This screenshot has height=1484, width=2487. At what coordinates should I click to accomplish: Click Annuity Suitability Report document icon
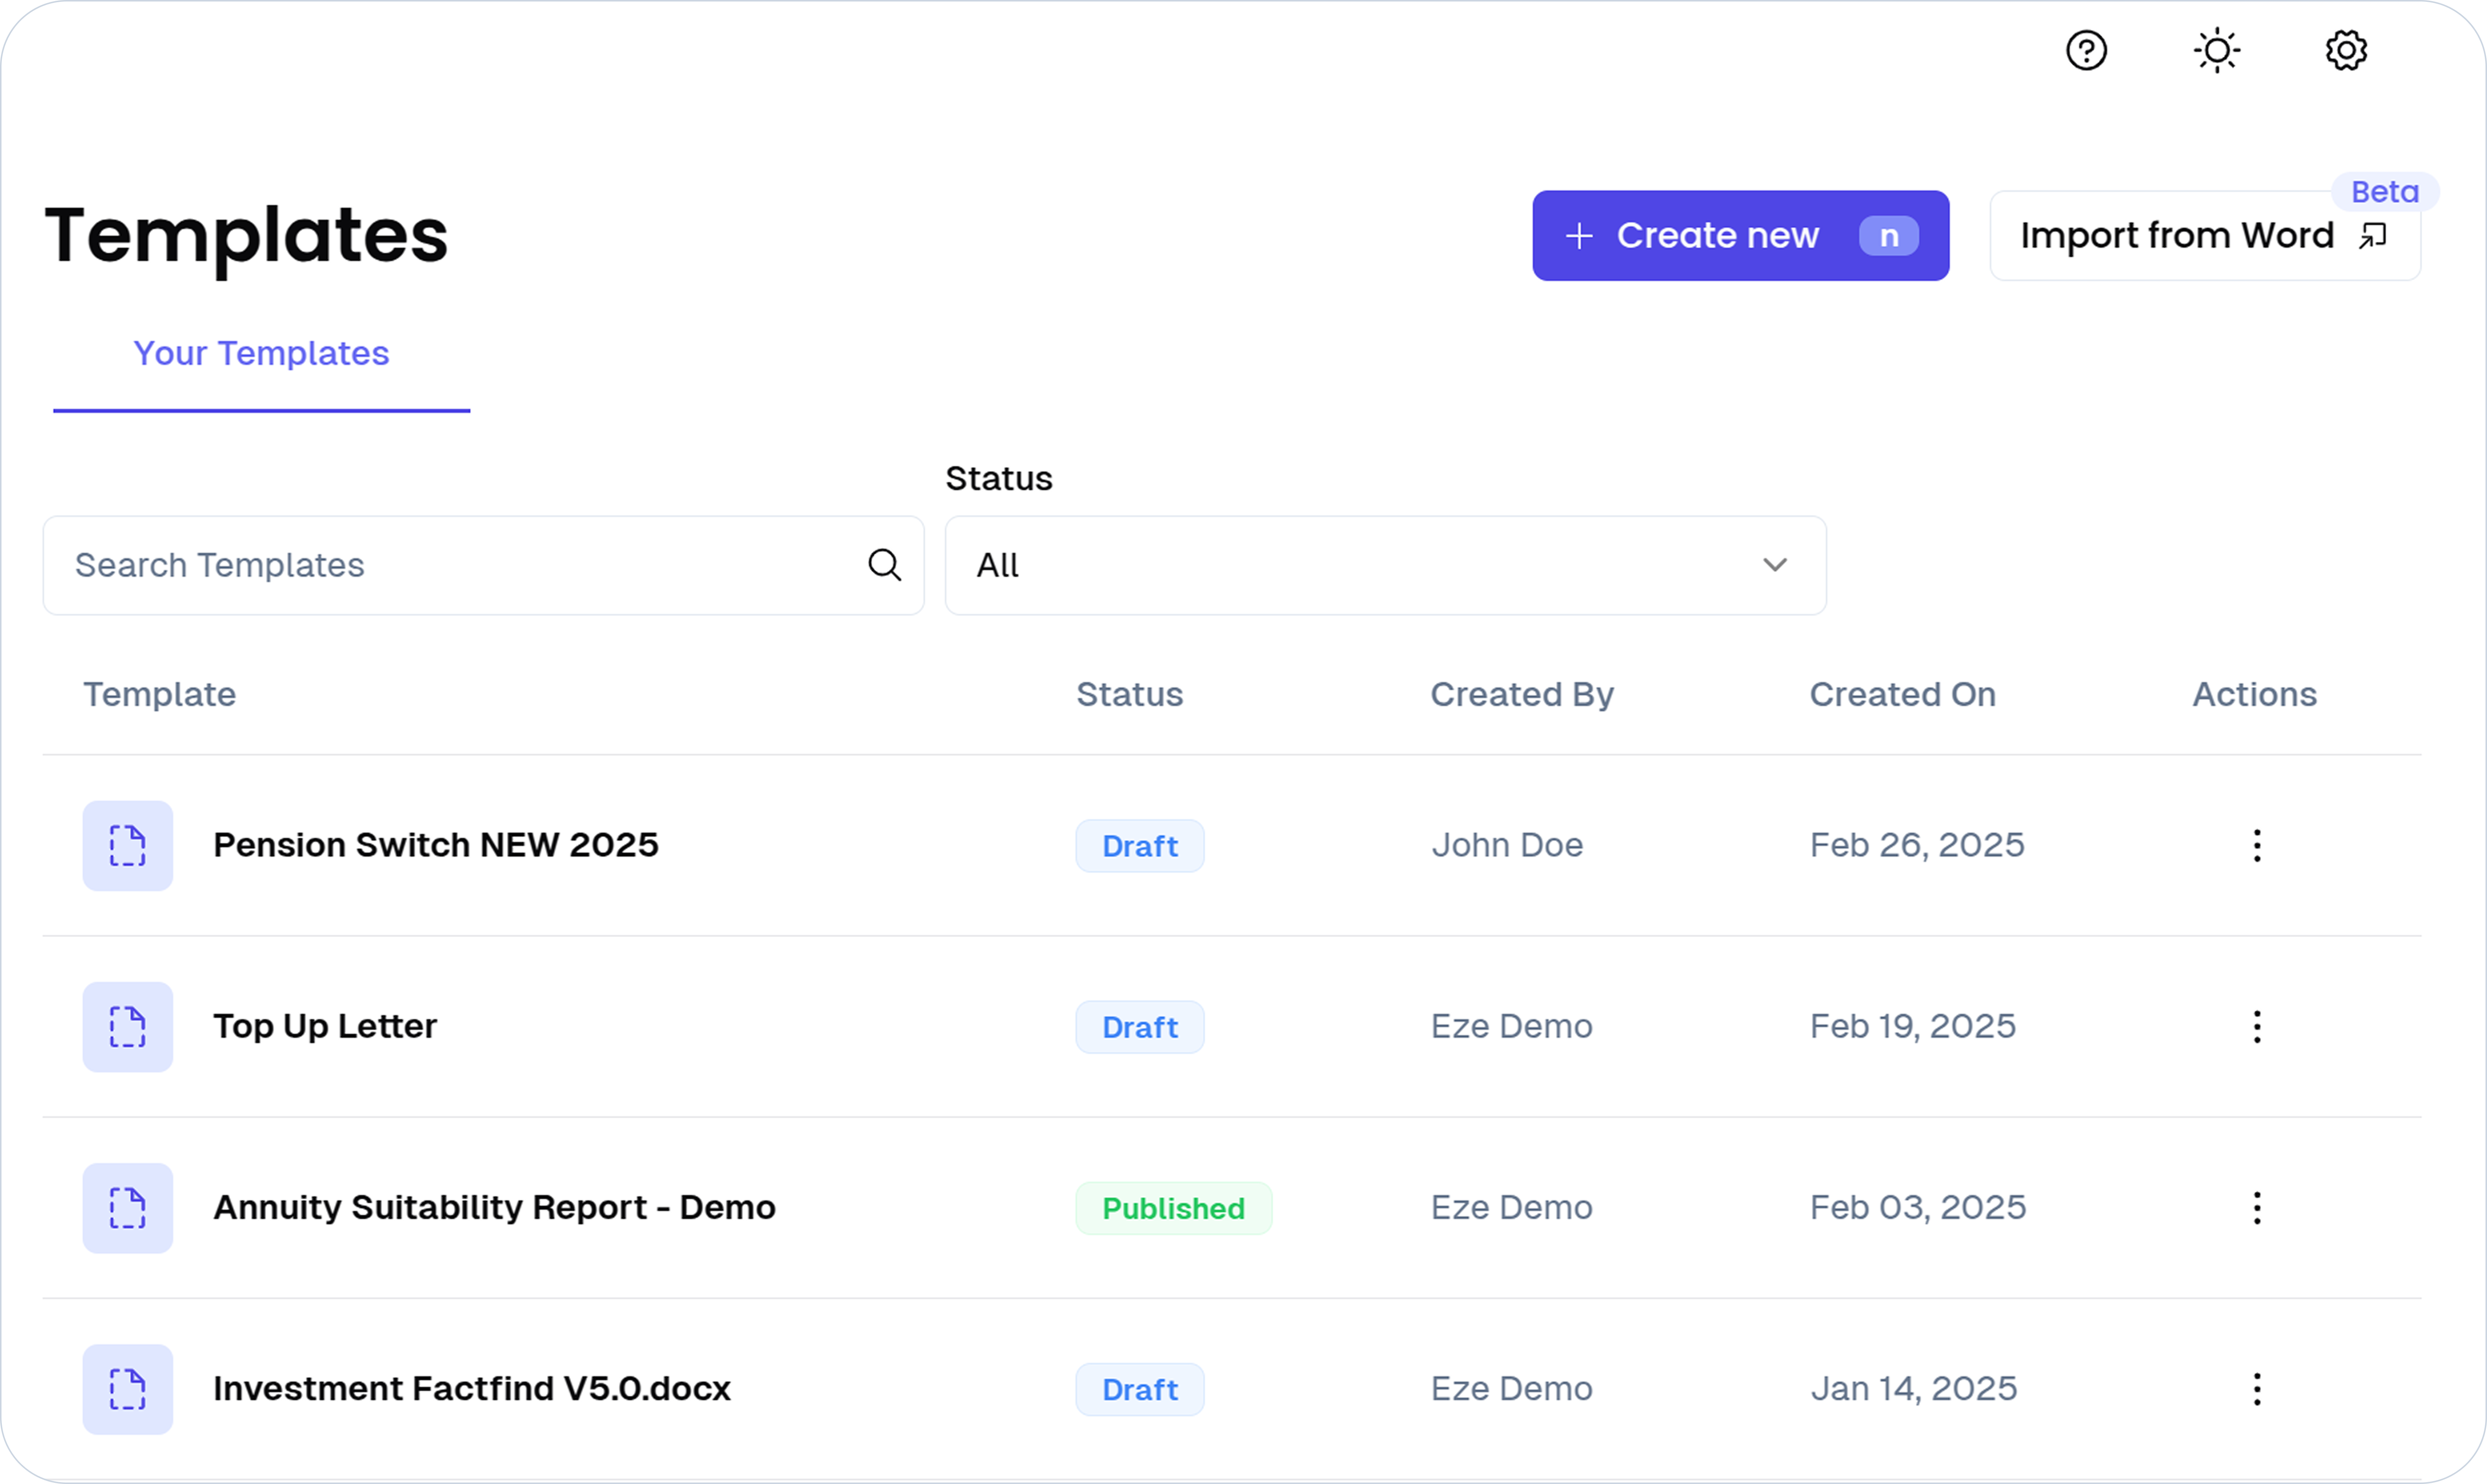click(128, 1208)
